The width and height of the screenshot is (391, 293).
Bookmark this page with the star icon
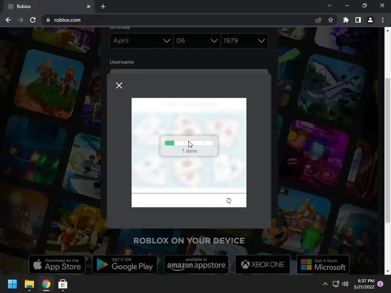tap(331, 20)
